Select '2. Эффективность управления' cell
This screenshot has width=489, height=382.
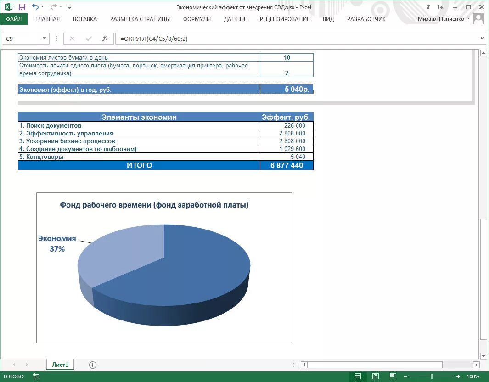coord(139,133)
